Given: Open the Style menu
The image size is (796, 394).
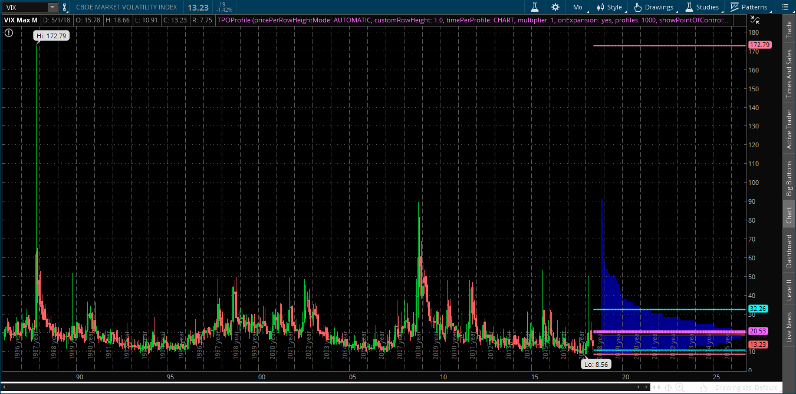Looking at the screenshot, I should 609,7.
